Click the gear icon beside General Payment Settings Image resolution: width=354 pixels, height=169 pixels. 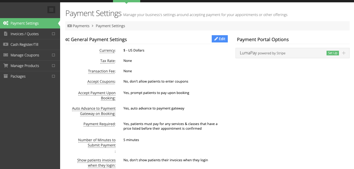click(x=67, y=39)
